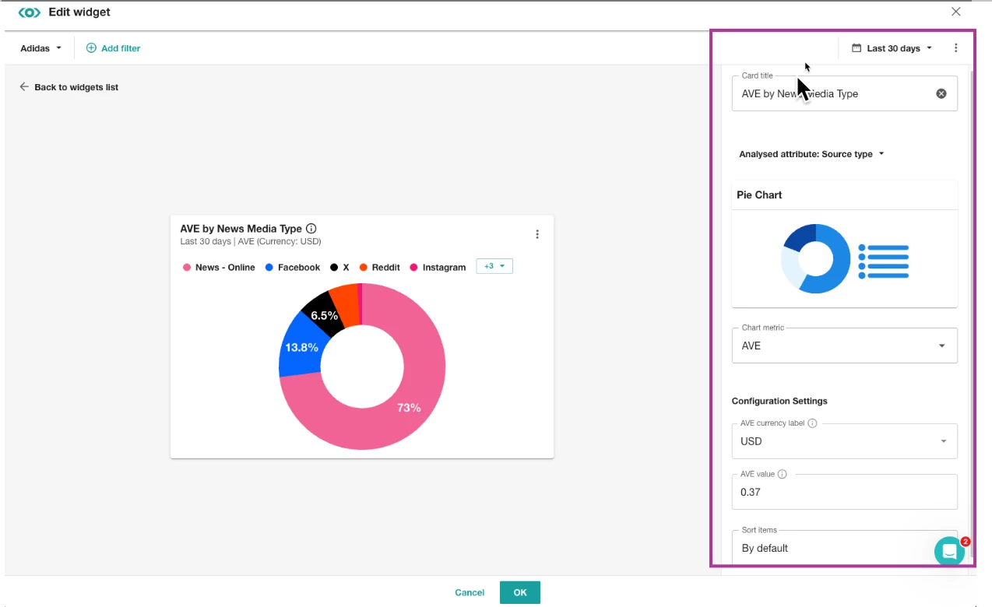Click the blue 13.8% donut segment
Viewport: 992px width, 607px height.
[x=301, y=348]
